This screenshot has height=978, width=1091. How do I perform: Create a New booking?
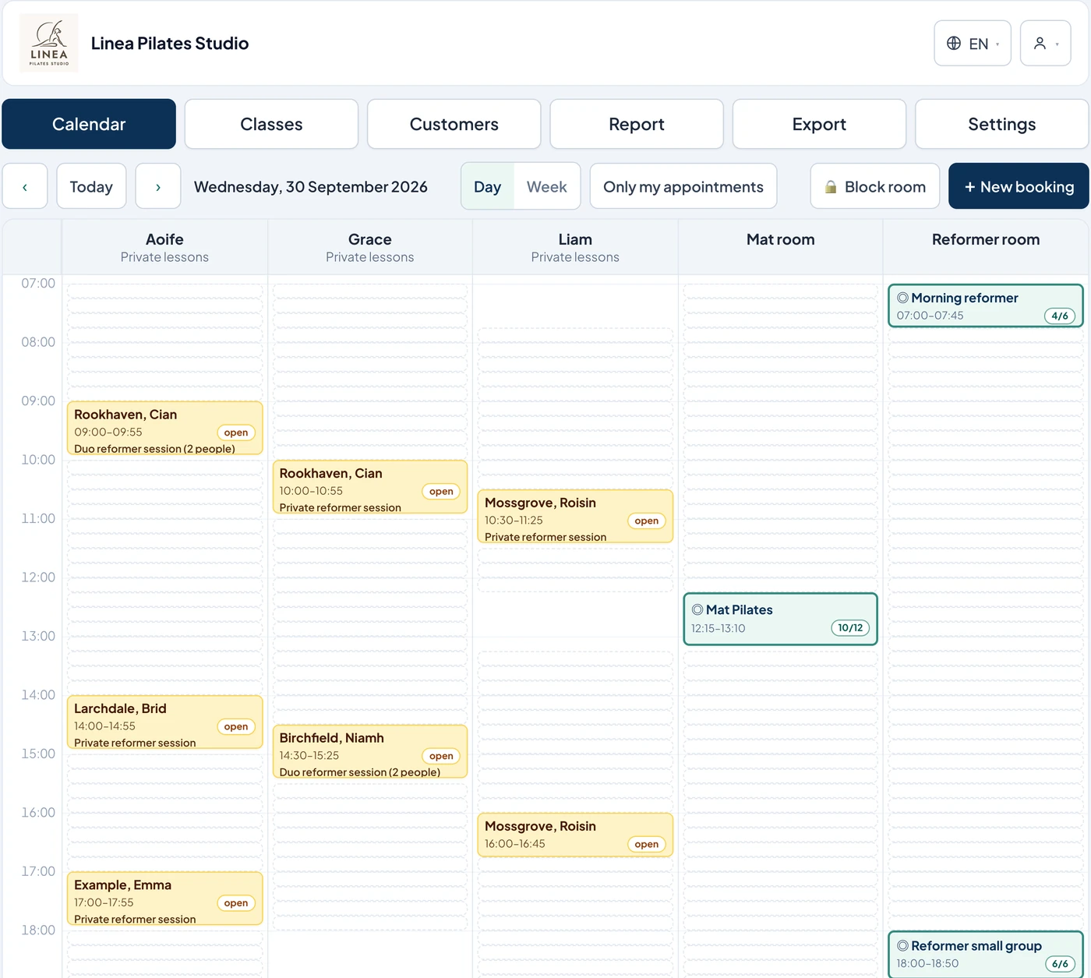(1019, 186)
